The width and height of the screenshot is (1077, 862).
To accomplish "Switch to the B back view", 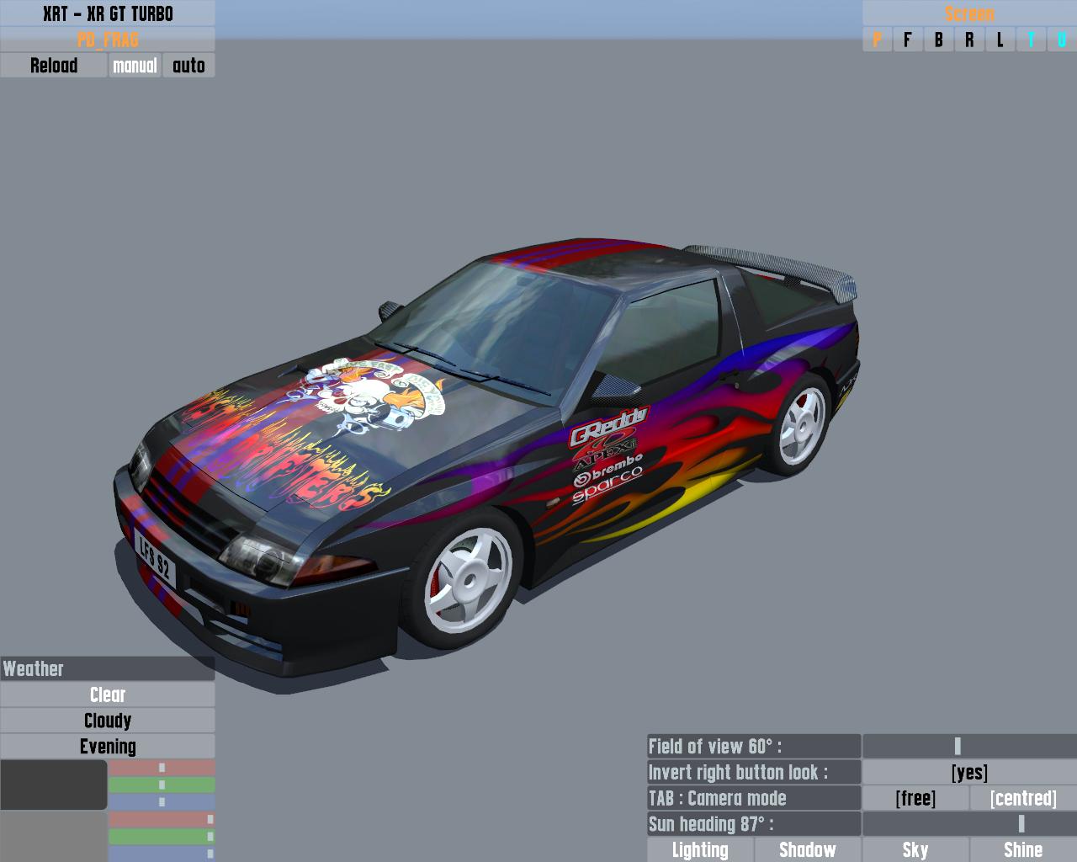I will [x=939, y=40].
